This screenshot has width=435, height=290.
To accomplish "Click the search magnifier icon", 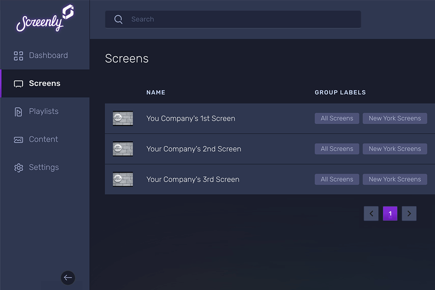I will (x=118, y=19).
